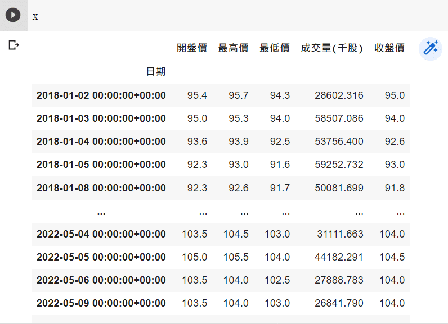This screenshot has height=324, width=448.
Task: Click the 2018-01-04 date row label
Action: point(101,142)
